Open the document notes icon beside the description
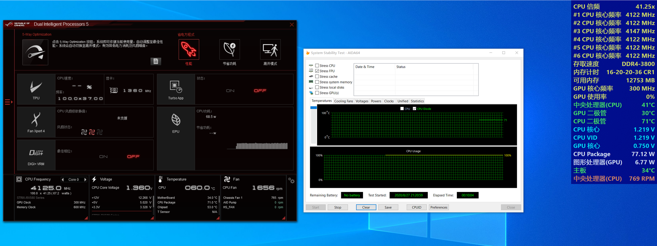Screen dimensions: 657x246 click(x=156, y=61)
